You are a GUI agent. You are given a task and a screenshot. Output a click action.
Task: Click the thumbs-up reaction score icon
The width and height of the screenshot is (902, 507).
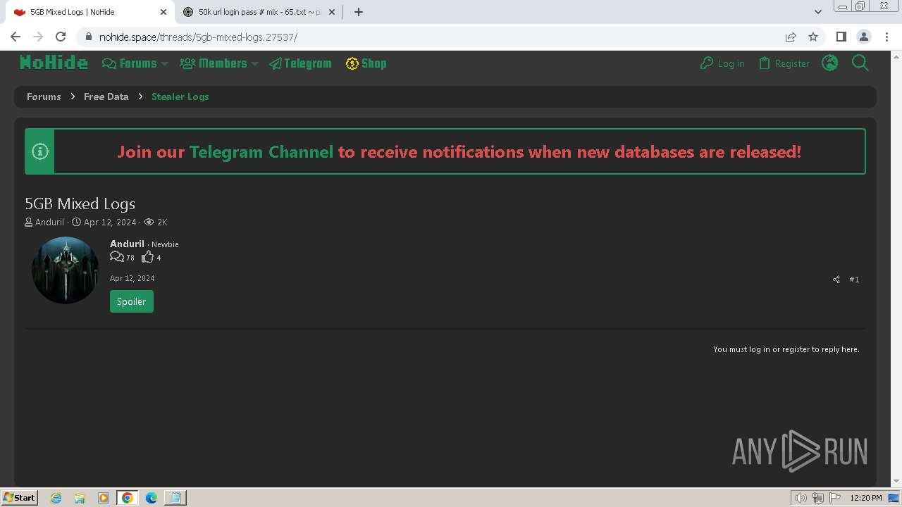[147, 257]
